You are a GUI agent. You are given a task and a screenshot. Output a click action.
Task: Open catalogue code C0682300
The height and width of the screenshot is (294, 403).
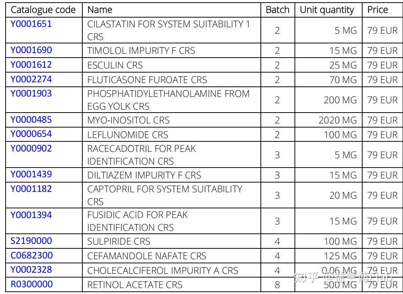pos(31,255)
